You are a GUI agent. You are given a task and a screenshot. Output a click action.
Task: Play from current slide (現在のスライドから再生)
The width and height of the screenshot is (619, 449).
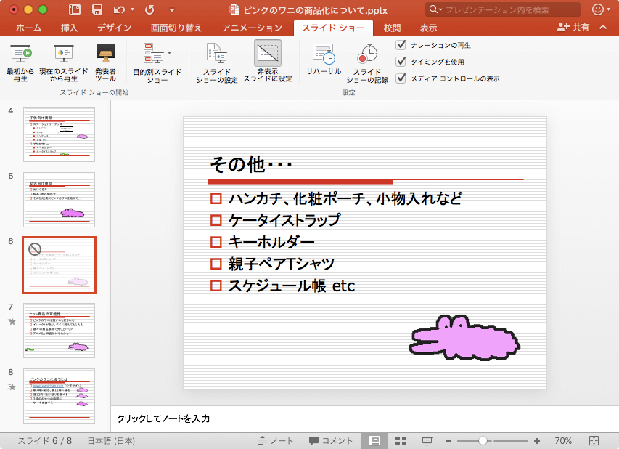tap(64, 62)
